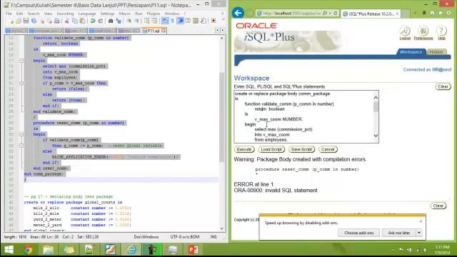The width and height of the screenshot is (457, 257).
Task: Click the Save All icon in Notepad++
Action: tap(34, 21)
